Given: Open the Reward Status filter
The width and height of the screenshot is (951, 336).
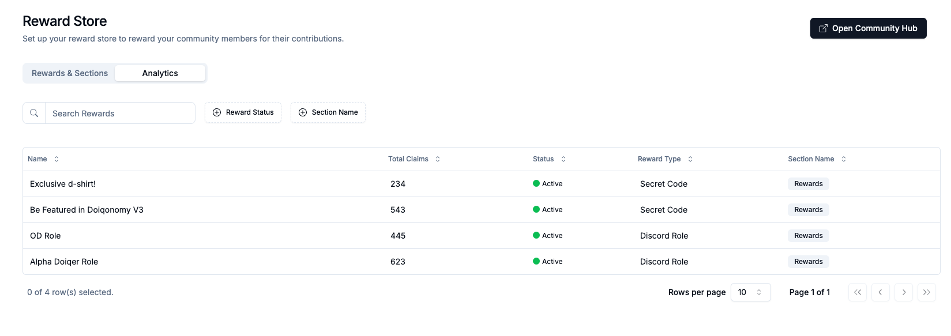Looking at the screenshot, I should [243, 112].
